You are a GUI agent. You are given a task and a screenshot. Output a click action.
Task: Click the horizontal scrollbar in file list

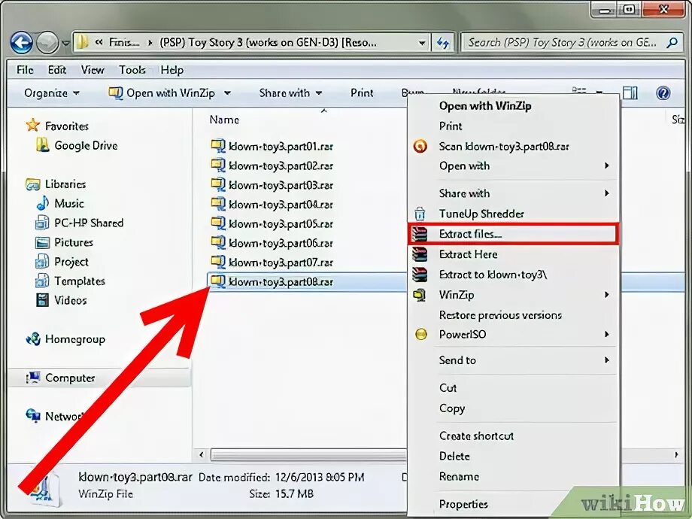pos(308,454)
